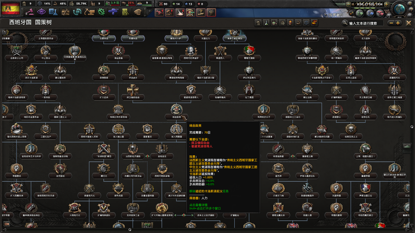Toggle the fifth focus filter icon

click(x=290, y=23)
